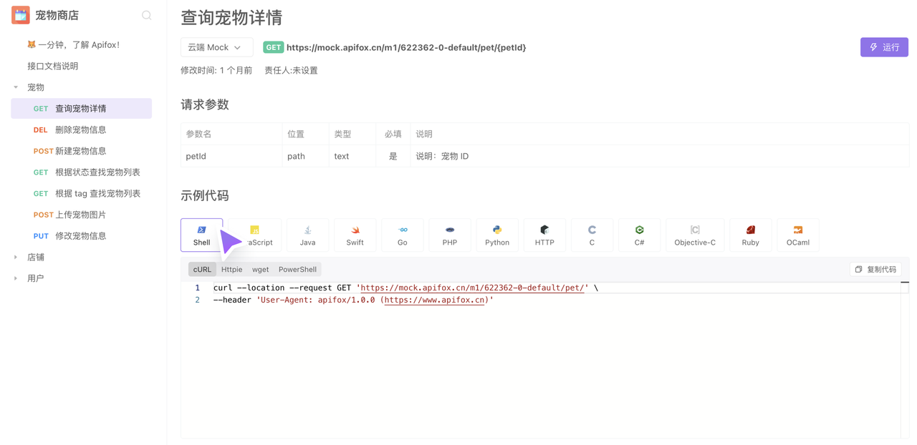This screenshot has width=917, height=445.
Task: Open the 接口文档说明 document
Action: pyautogui.click(x=53, y=66)
